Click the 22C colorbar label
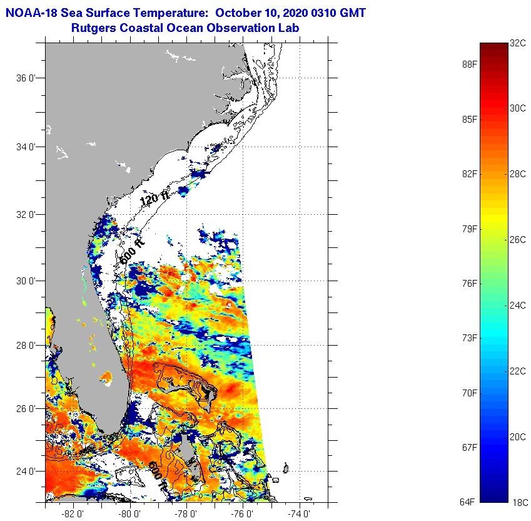Screen dimensions: 531x521 coord(518,371)
